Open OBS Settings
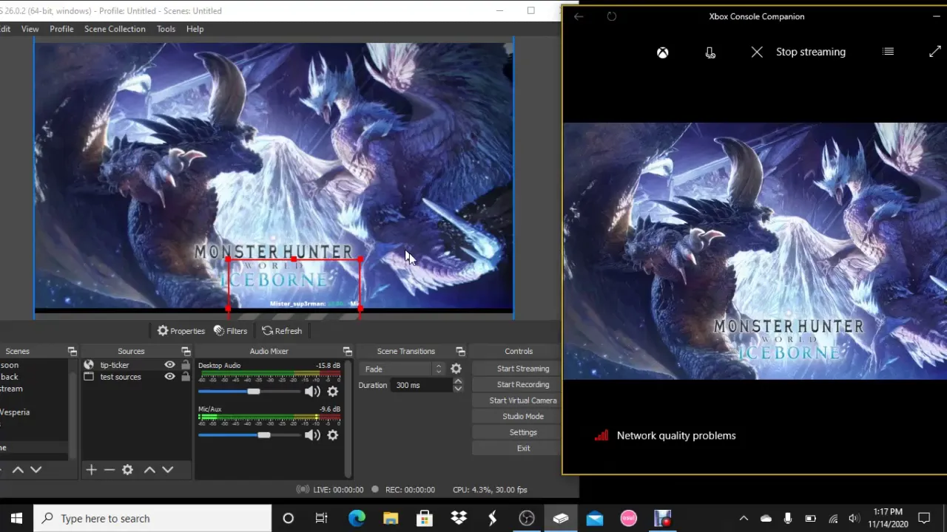947x532 pixels. [523, 432]
